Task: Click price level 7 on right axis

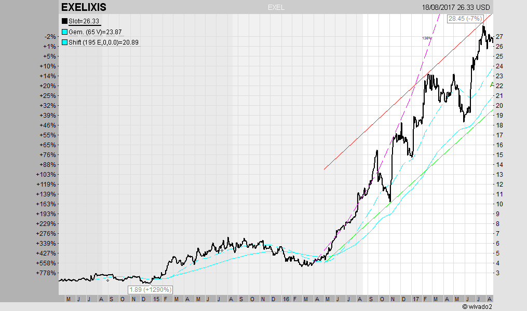Action: pyautogui.click(x=498, y=233)
